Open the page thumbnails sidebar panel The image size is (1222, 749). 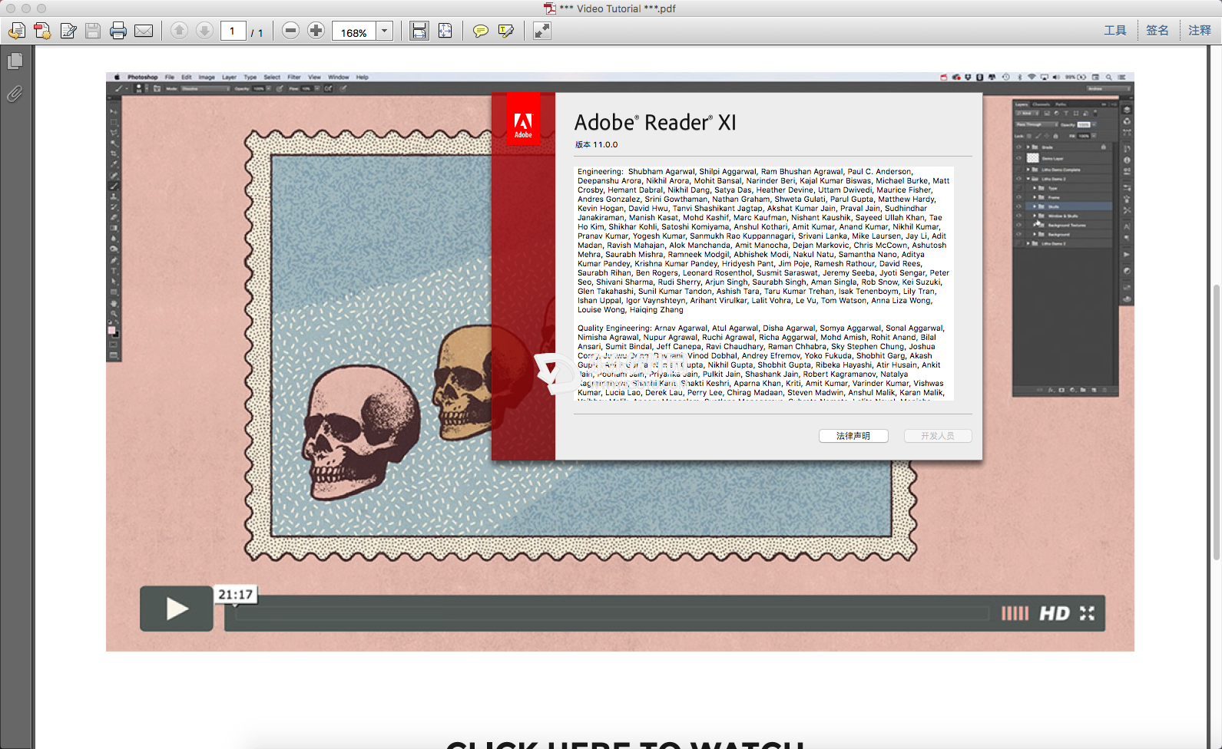pos(15,61)
